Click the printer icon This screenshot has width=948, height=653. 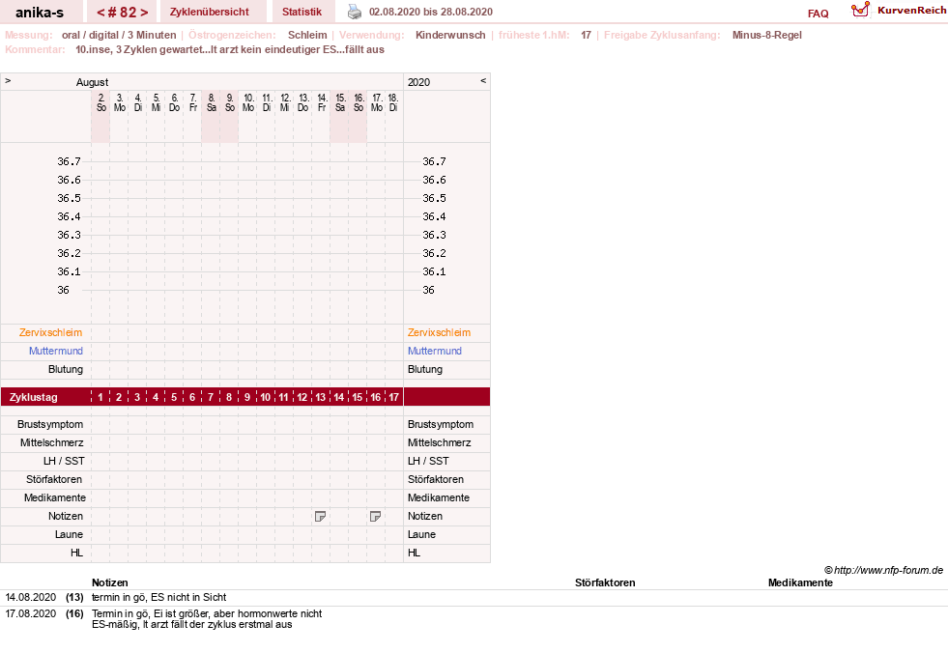(355, 12)
